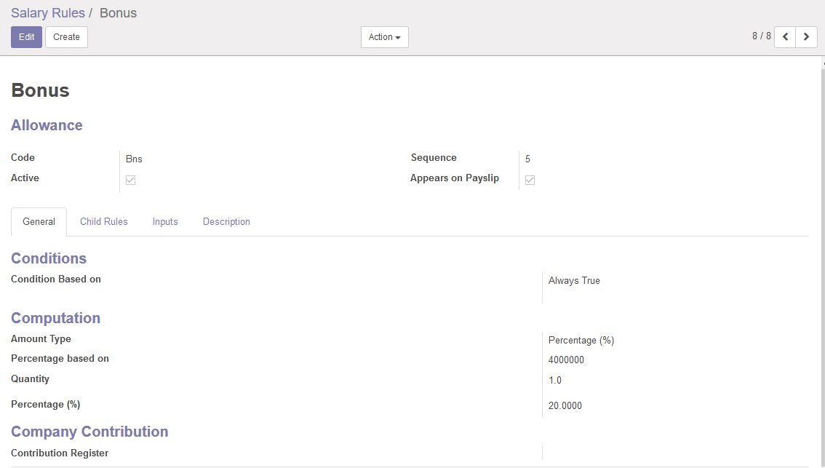Click the Percentage (%) amount type value

click(x=581, y=341)
